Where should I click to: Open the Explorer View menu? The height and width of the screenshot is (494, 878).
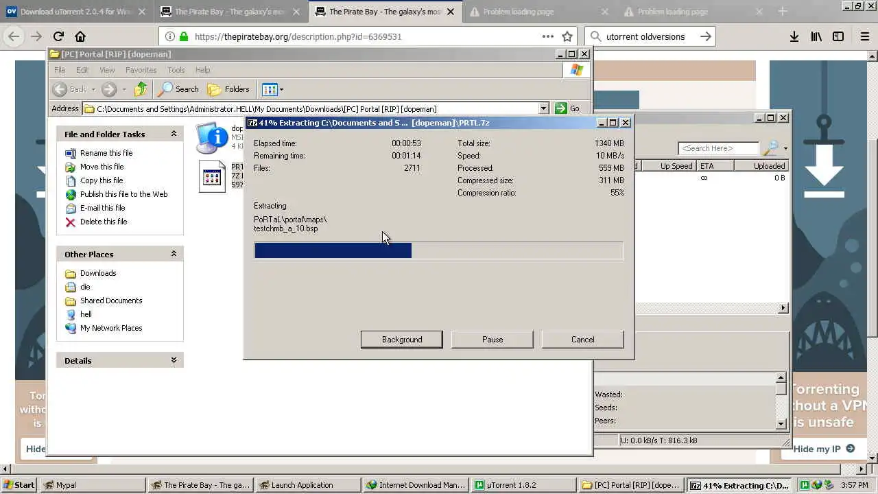[107, 70]
